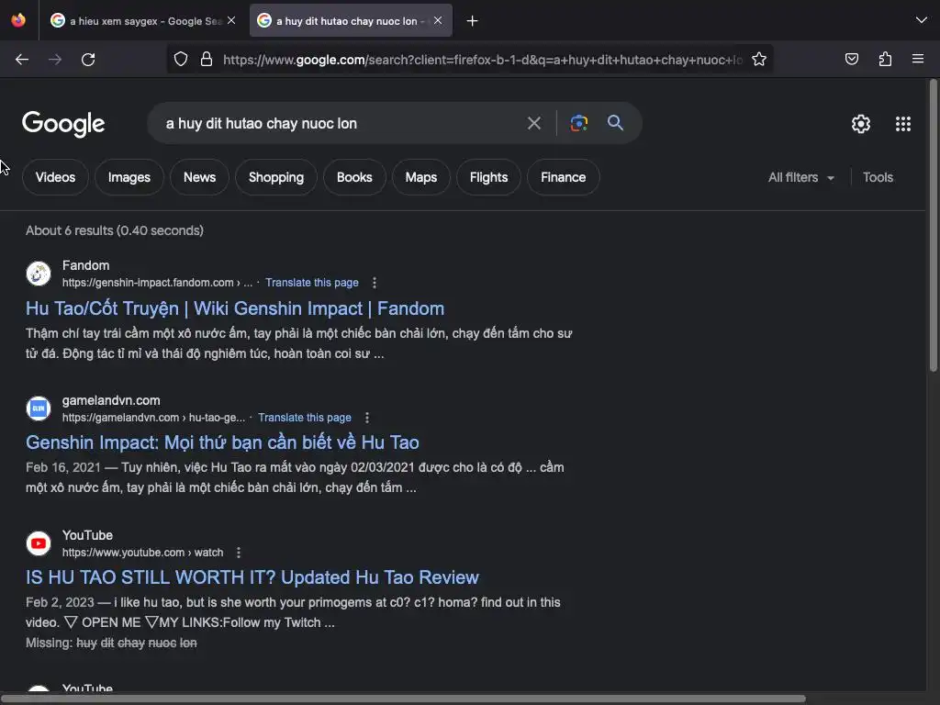Switch to 'a hieu xem saygex' tab
Image resolution: width=940 pixels, height=705 pixels.
coord(142,21)
